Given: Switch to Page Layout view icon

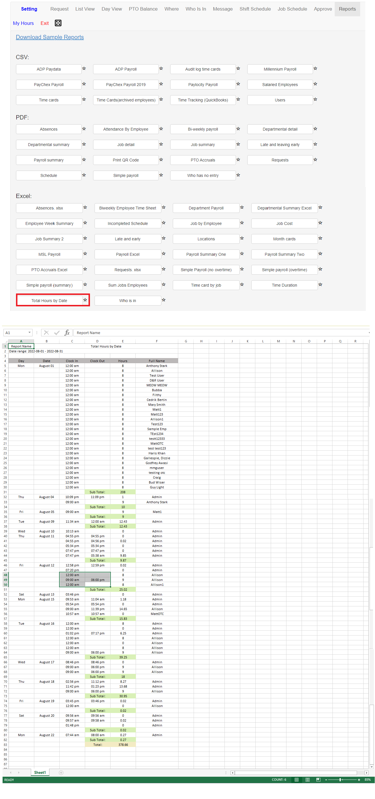Looking at the screenshot, I should click(x=307, y=780).
